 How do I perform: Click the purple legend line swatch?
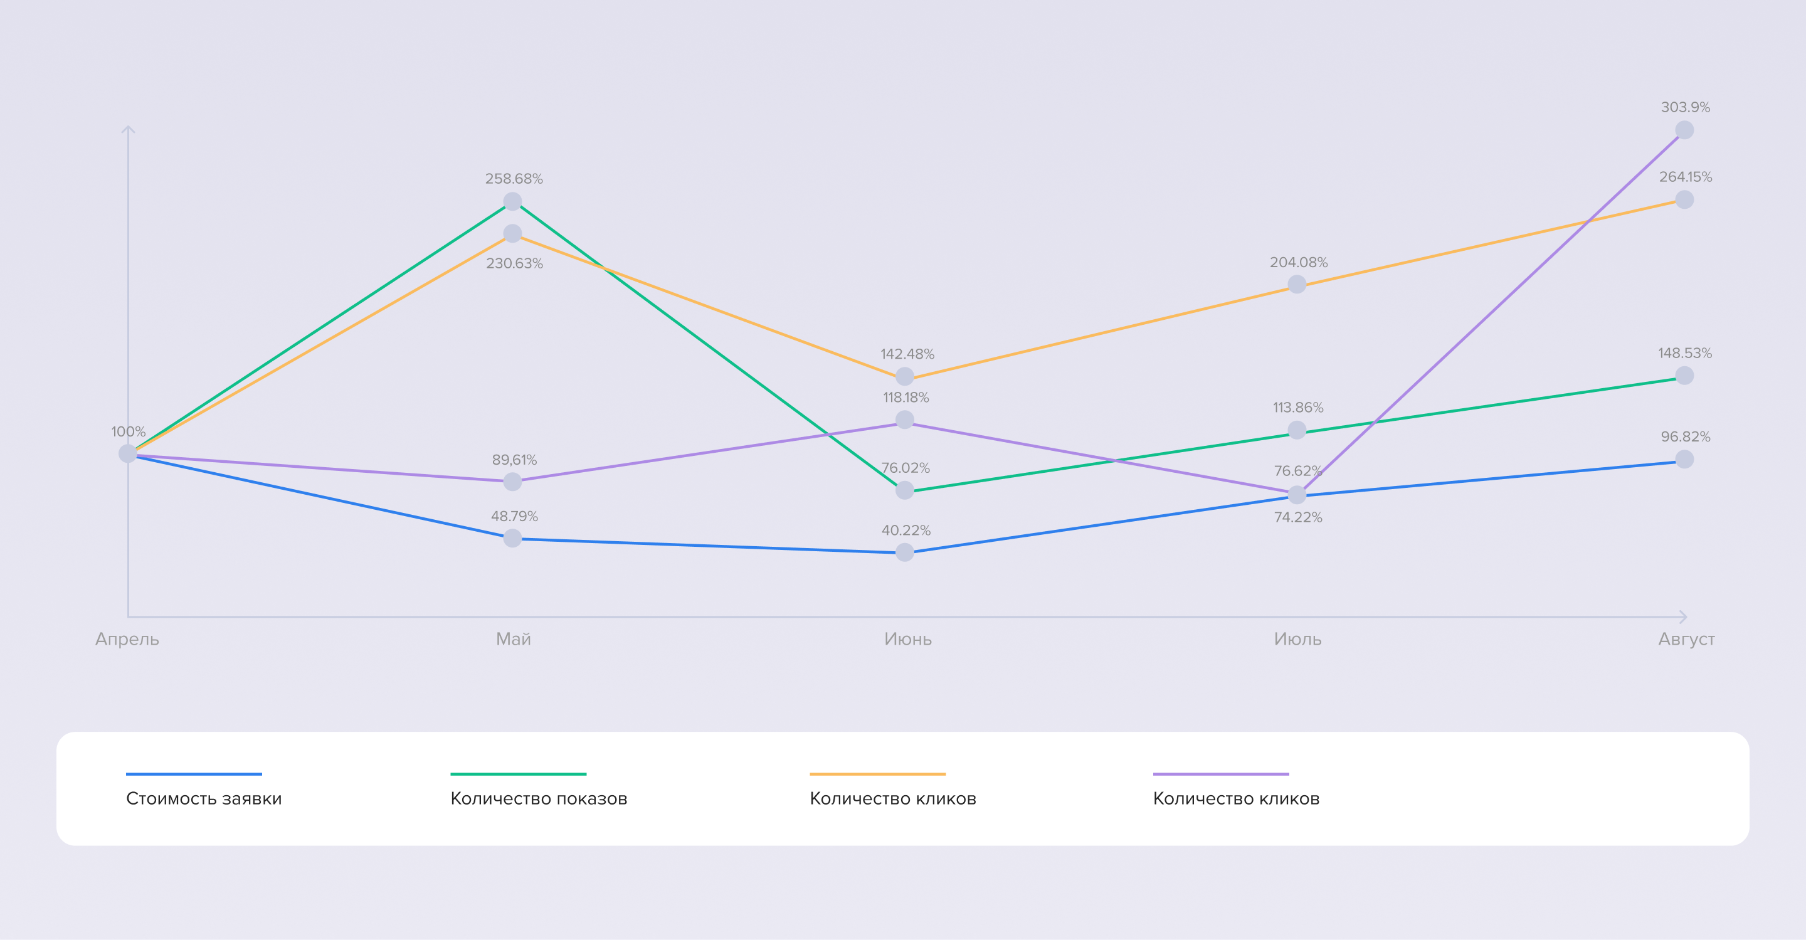[1220, 774]
